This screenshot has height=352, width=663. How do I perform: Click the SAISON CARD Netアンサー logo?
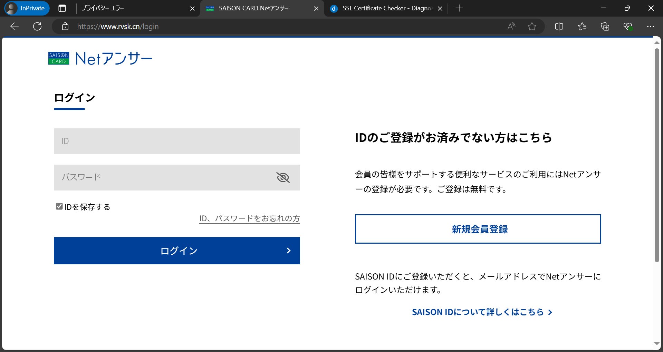[x=100, y=58]
